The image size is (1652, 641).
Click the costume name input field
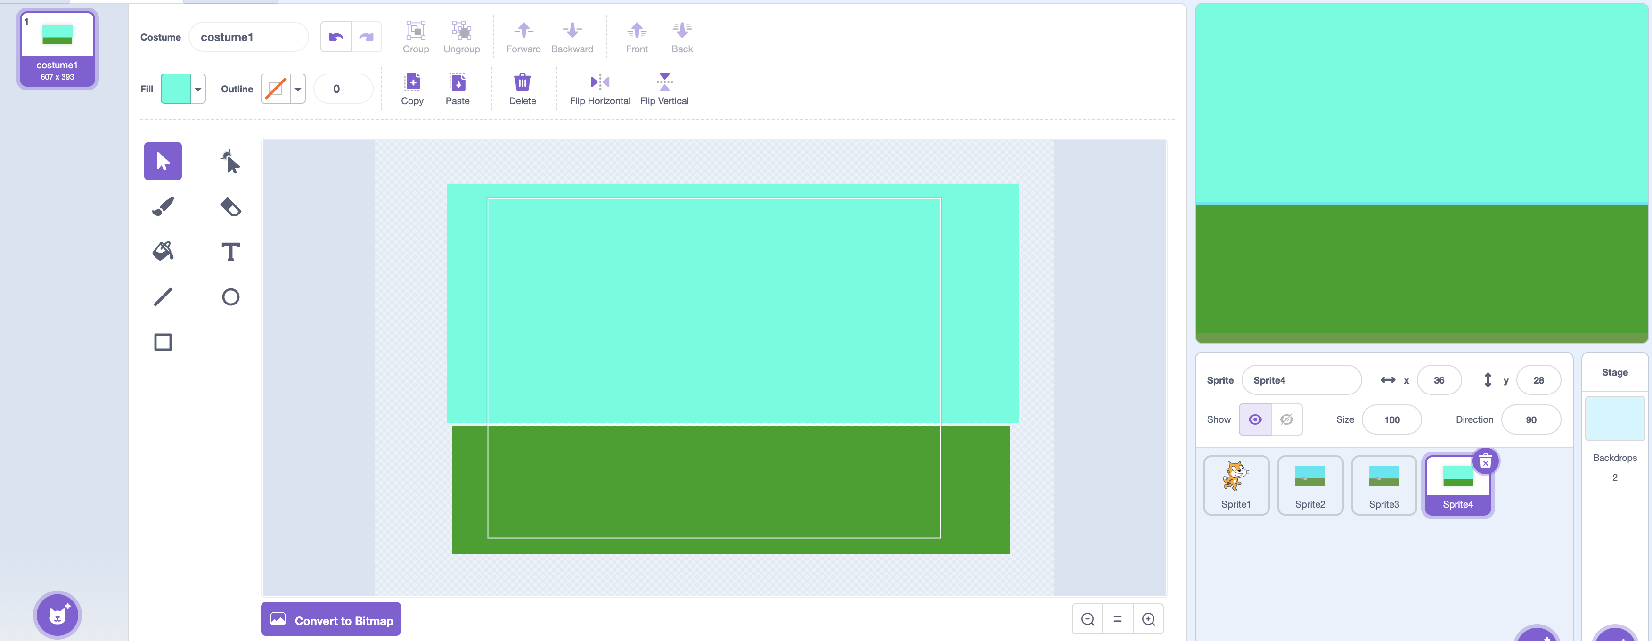pos(248,37)
